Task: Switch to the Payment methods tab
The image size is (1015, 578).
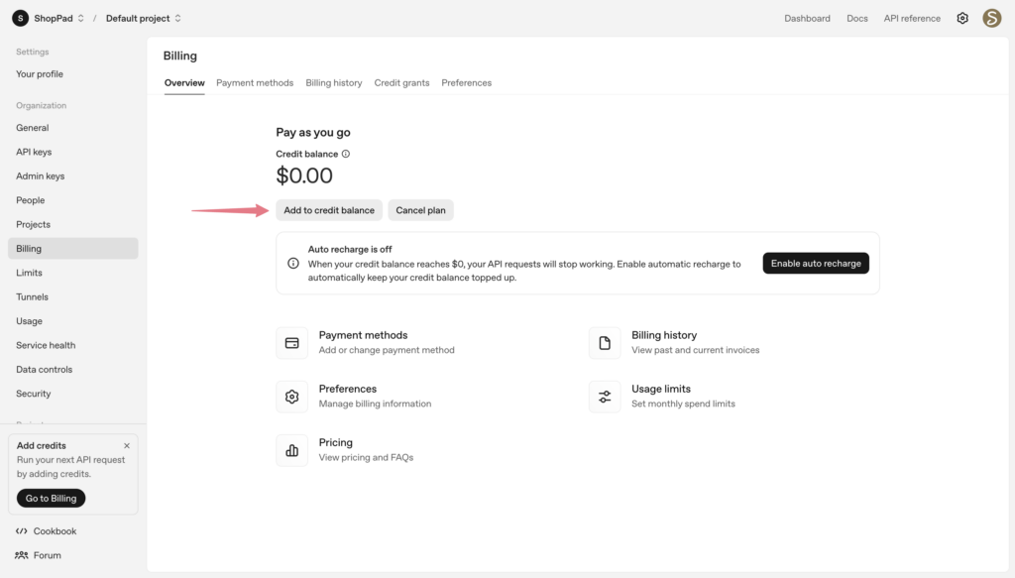Action: click(254, 83)
